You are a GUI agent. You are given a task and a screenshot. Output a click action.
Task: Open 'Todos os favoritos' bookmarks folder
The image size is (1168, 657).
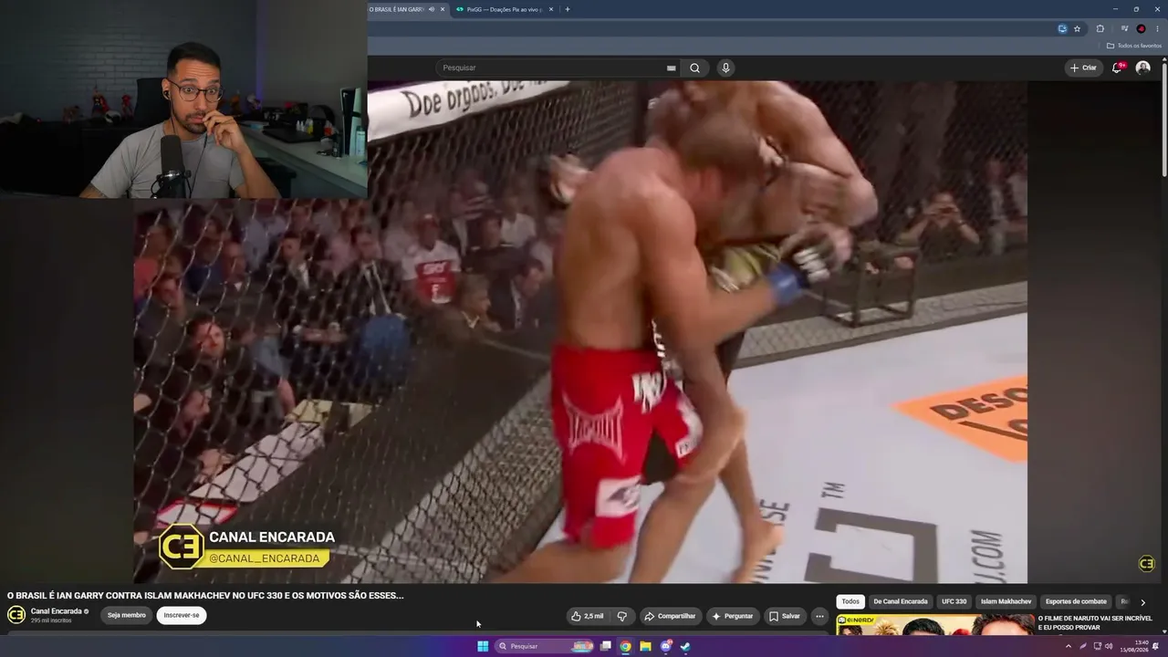tap(1134, 46)
